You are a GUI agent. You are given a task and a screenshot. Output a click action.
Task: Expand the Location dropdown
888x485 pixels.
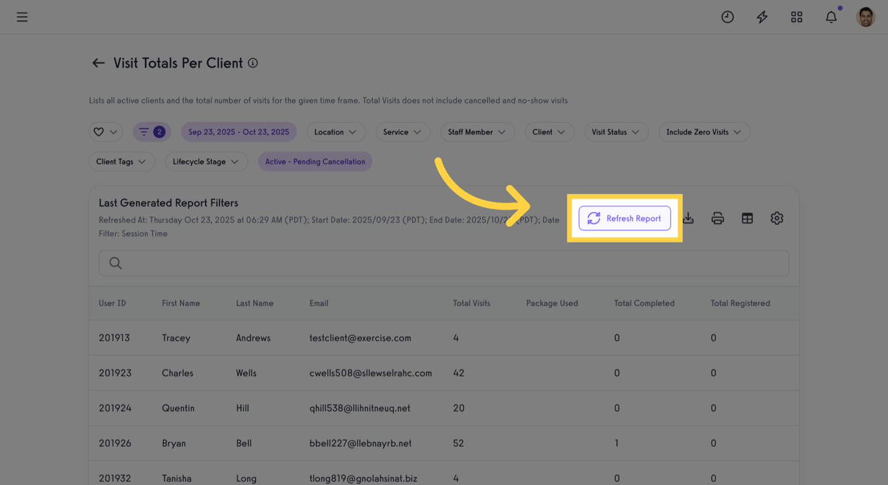coord(336,131)
